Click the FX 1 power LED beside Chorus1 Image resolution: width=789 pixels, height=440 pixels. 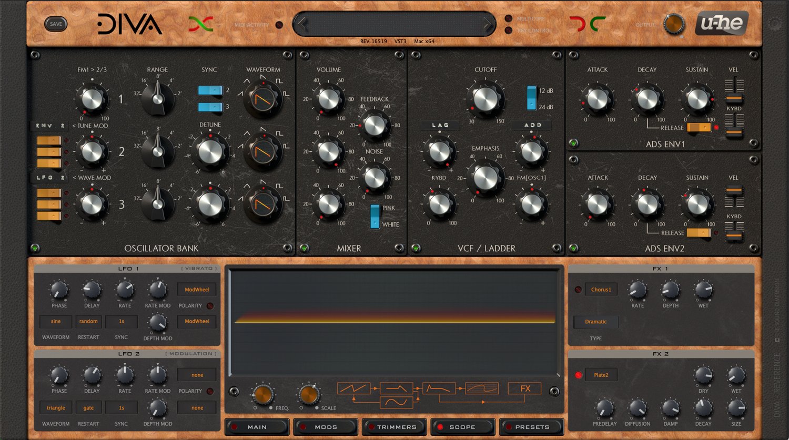(578, 290)
